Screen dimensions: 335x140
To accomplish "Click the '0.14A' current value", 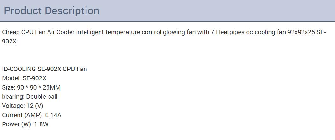I will [x=53, y=115].
